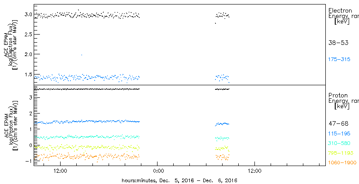
Task: Click the "3" tick on proton flux axis
Action: pos(30,97)
